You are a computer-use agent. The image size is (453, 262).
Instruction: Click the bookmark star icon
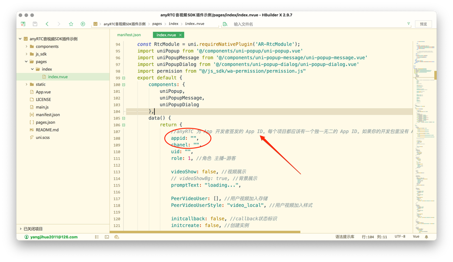(x=71, y=24)
